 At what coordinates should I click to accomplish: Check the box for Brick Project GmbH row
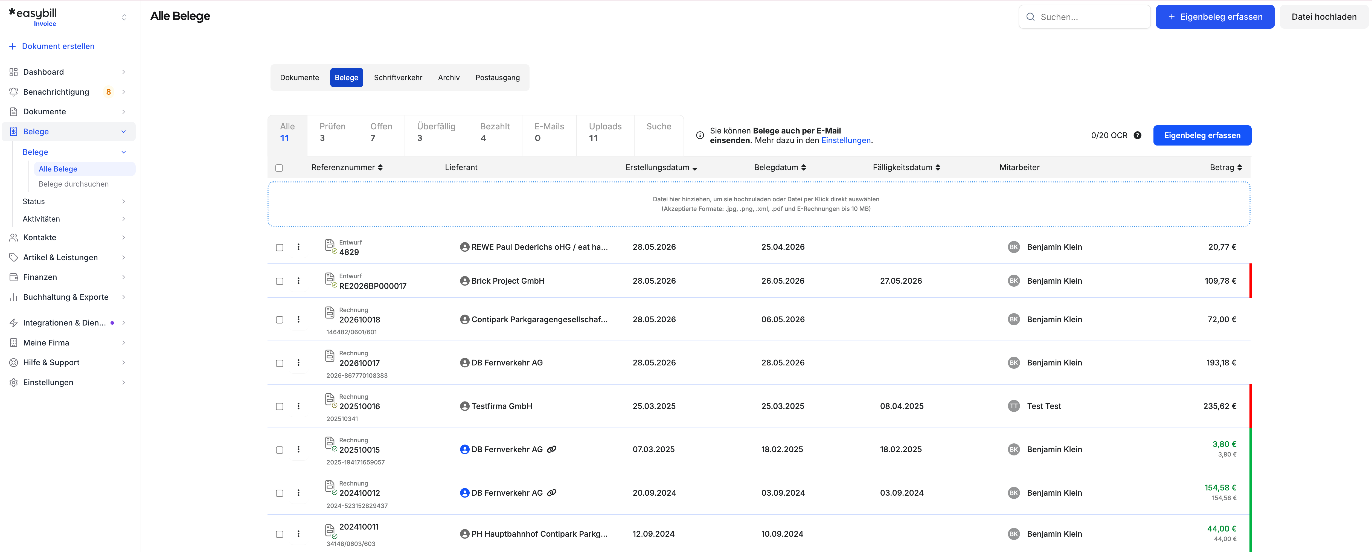pos(279,281)
